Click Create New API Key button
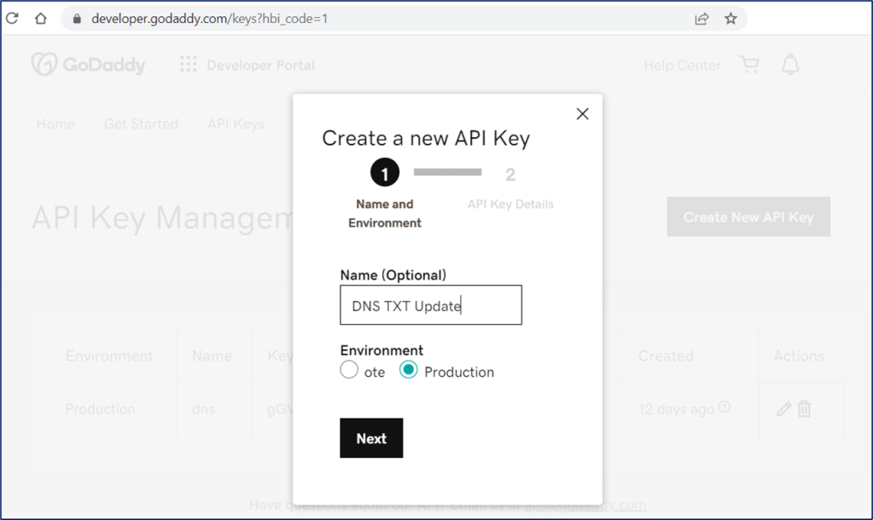The width and height of the screenshot is (873, 520). click(748, 217)
